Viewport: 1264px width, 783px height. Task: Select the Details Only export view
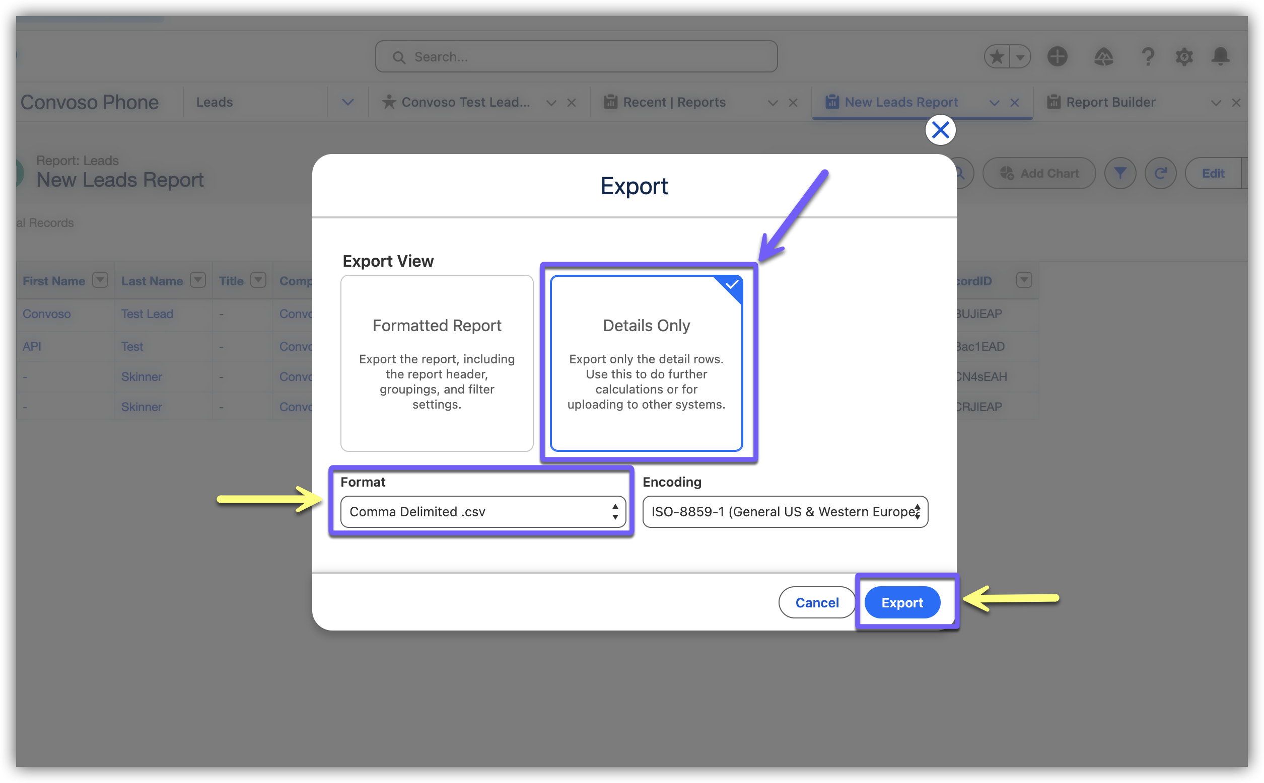point(646,363)
